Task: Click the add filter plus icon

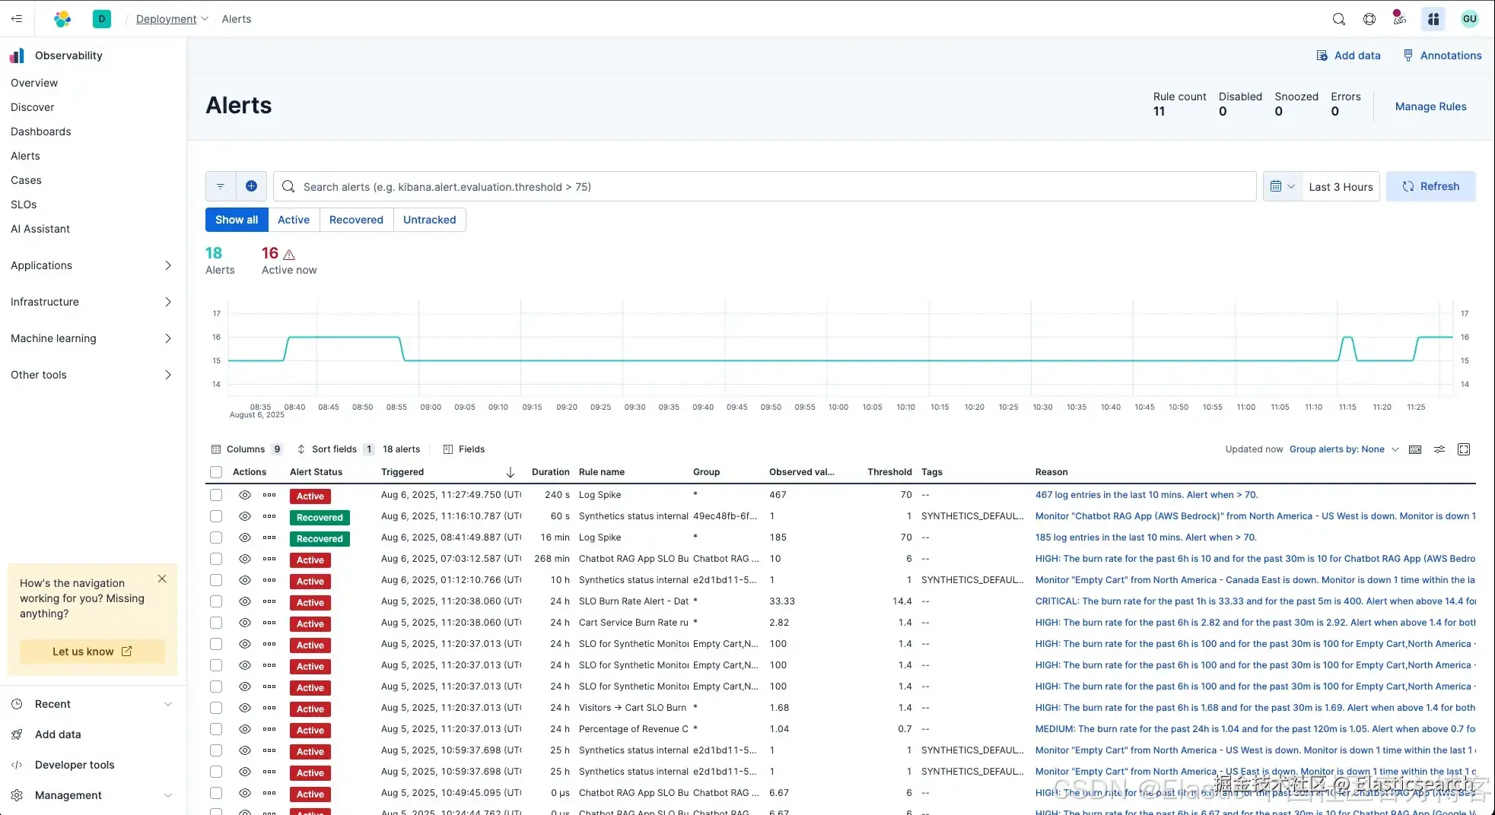Action: tap(251, 186)
